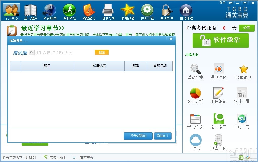The image size is (258, 162).
Task: Open 统计分析 pie chart icon
Action: (x=195, y=95)
